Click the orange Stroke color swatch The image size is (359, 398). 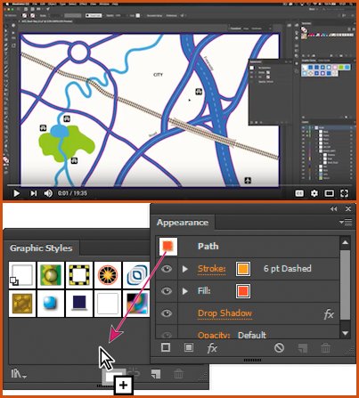tap(243, 269)
